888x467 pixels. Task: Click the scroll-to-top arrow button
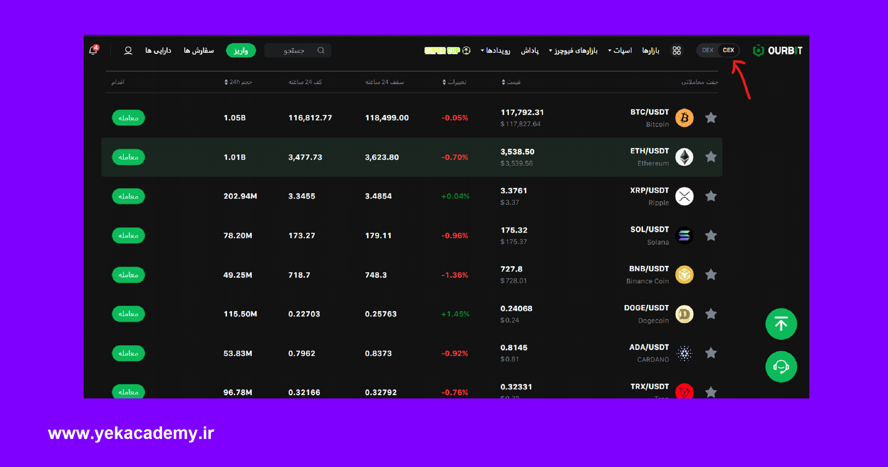click(x=781, y=324)
